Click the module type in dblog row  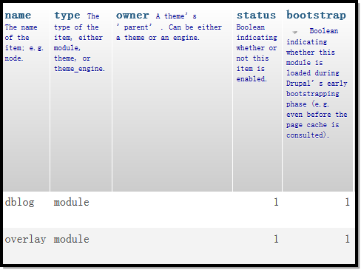pyautogui.click(x=72, y=202)
